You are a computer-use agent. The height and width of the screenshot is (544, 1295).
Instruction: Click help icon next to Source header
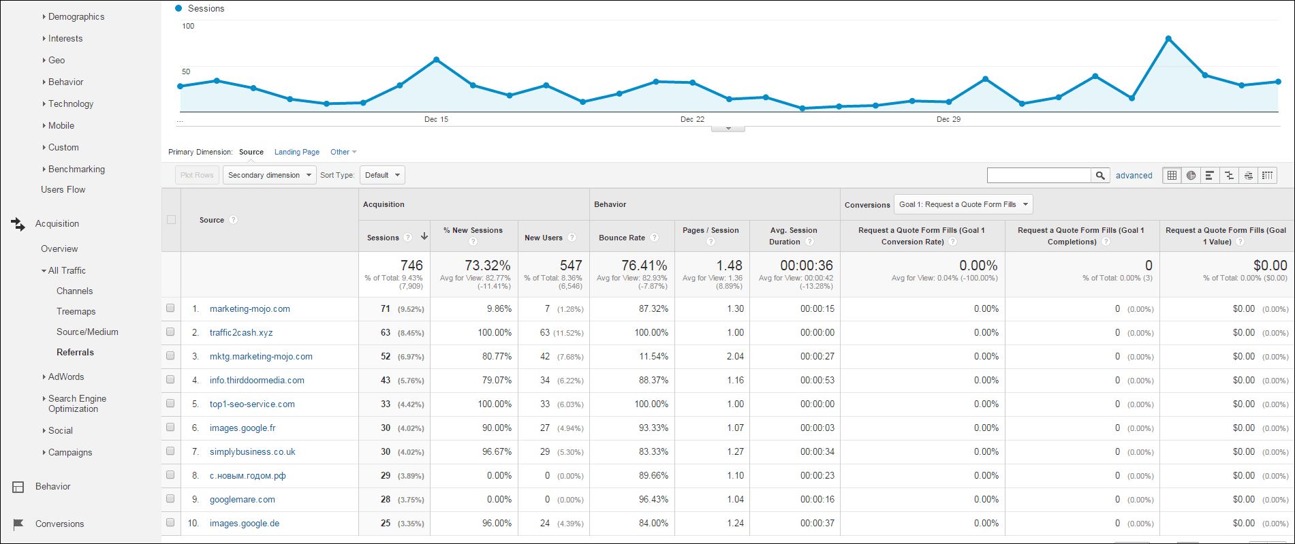click(234, 220)
